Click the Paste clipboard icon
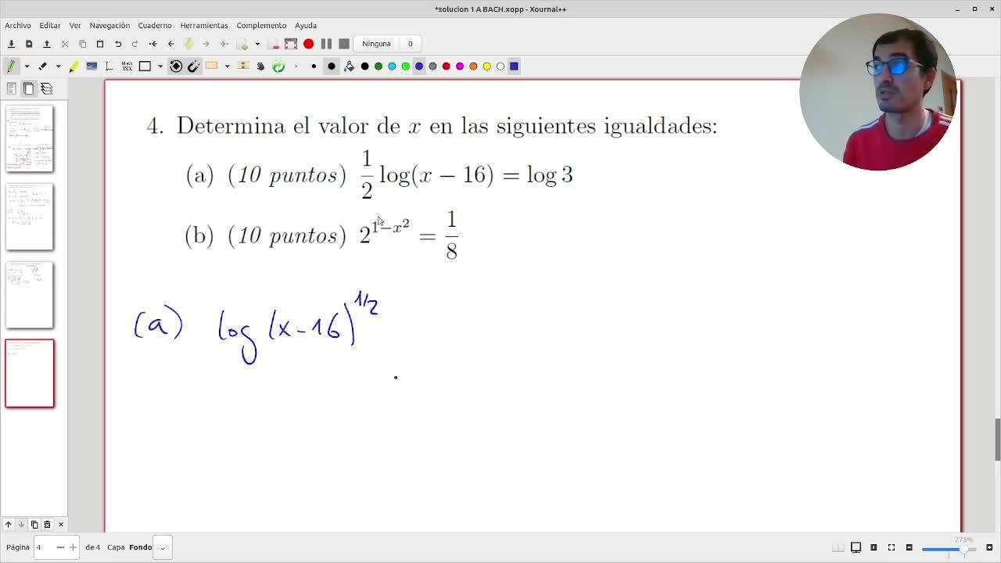The image size is (1001, 563). coord(100,44)
